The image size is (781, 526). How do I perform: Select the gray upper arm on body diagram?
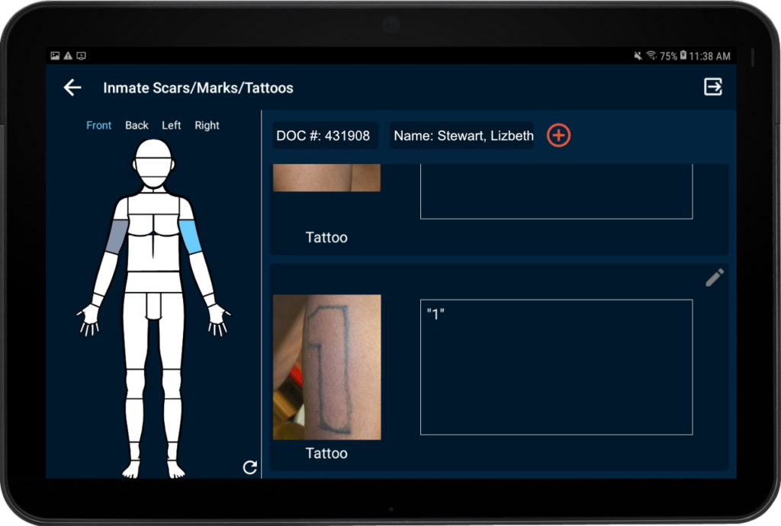coord(117,236)
